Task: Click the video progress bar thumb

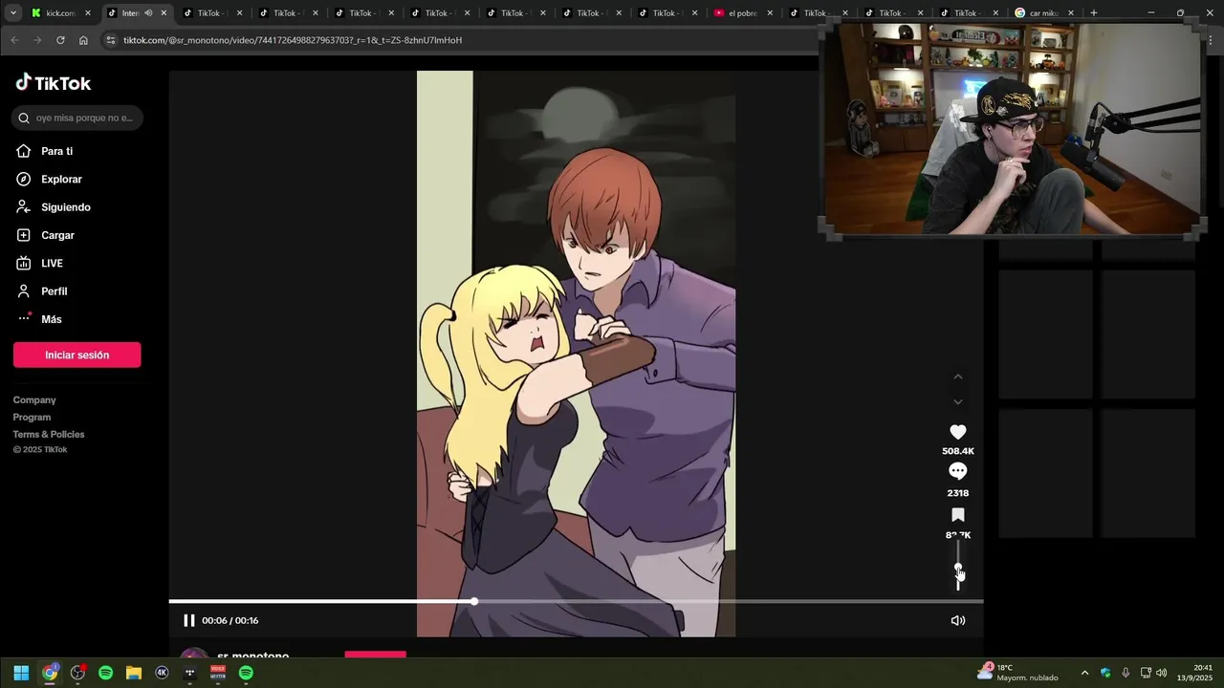Action: coord(474,601)
